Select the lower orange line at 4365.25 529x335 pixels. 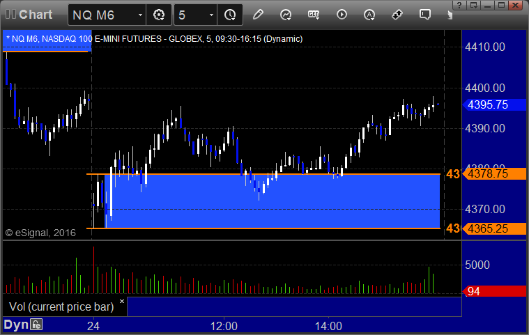[263, 228]
